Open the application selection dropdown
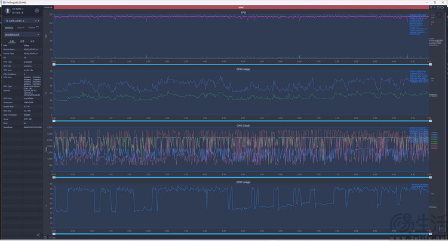448x241 pixels. (22, 35)
